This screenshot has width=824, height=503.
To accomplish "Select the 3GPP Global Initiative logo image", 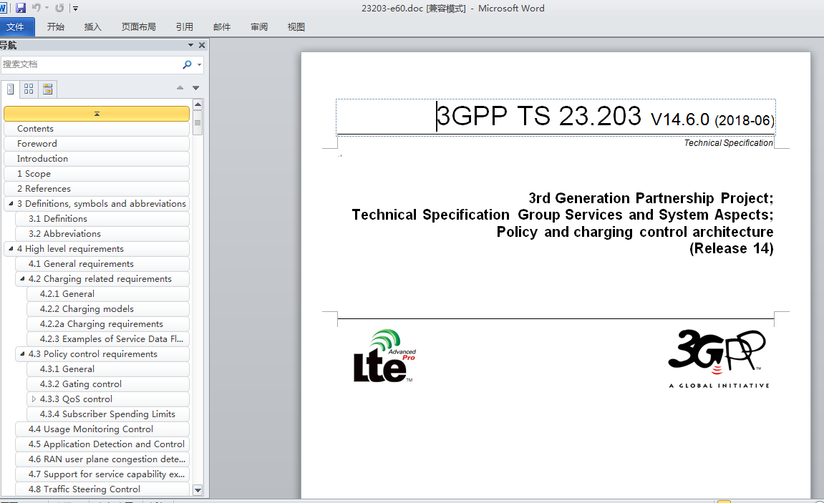I will [x=718, y=358].
